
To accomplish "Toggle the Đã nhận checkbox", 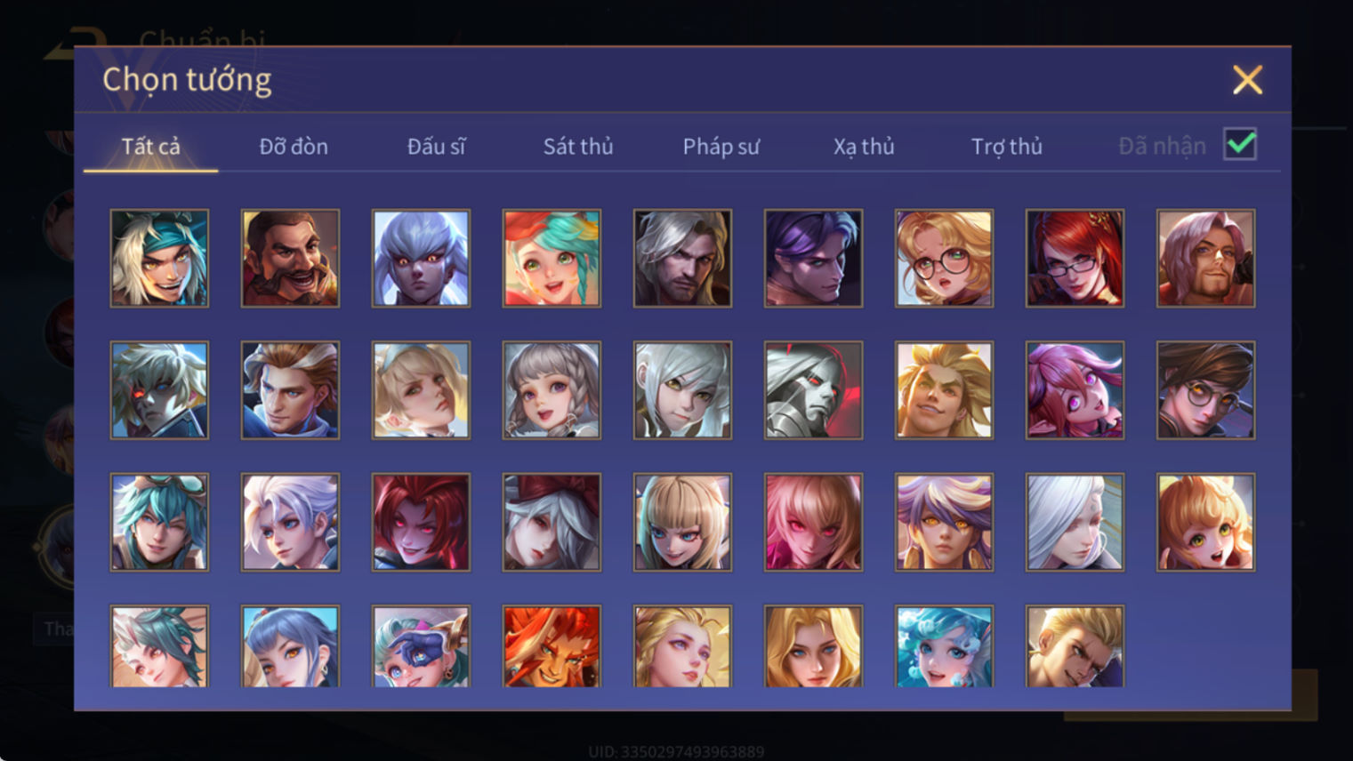I will click(x=1240, y=144).
